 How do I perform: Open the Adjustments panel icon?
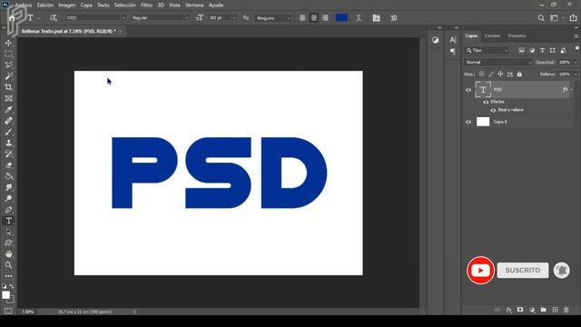pyautogui.click(x=436, y=40)
